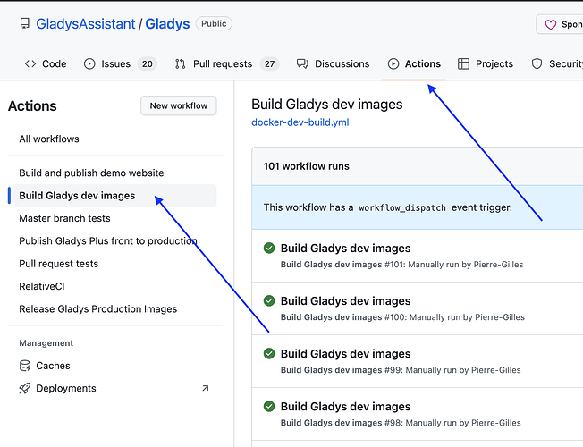Select the Master branch tests workflow
The image size is (583, 447).
64,218
